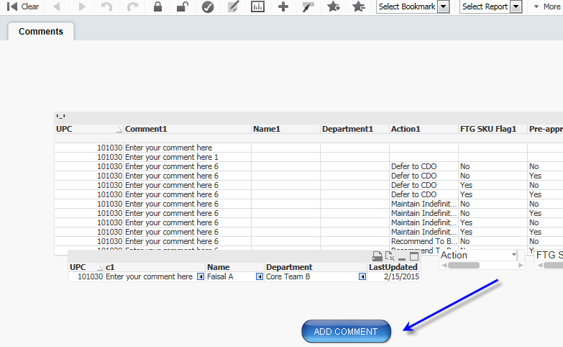
Task: Expand the More toolbar menu
Action: (548, 6)
